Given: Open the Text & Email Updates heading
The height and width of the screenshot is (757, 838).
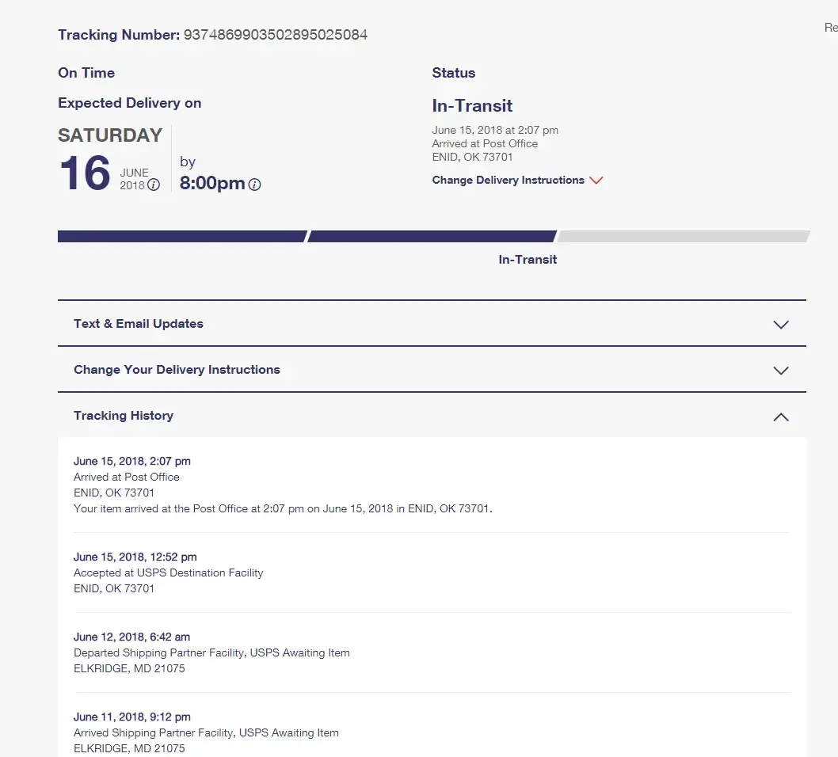Looking at the screenshot, I should (139, 324).
